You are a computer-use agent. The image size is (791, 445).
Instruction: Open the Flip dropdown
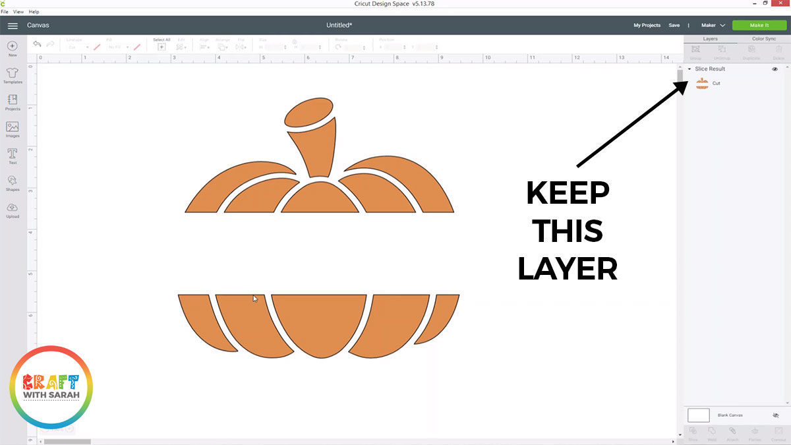241,47
